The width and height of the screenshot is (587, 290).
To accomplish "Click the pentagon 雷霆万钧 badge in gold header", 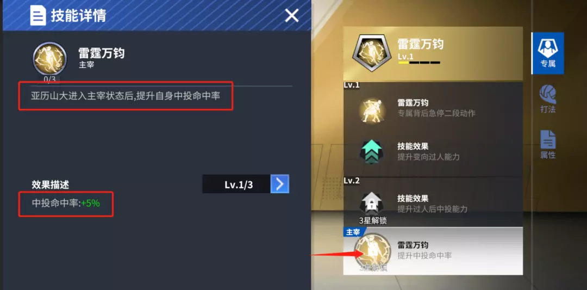I will (370, 53).
